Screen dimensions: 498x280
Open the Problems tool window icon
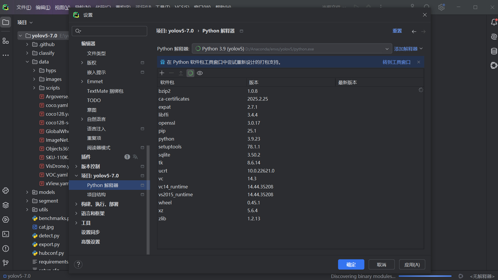click(6, 248)
